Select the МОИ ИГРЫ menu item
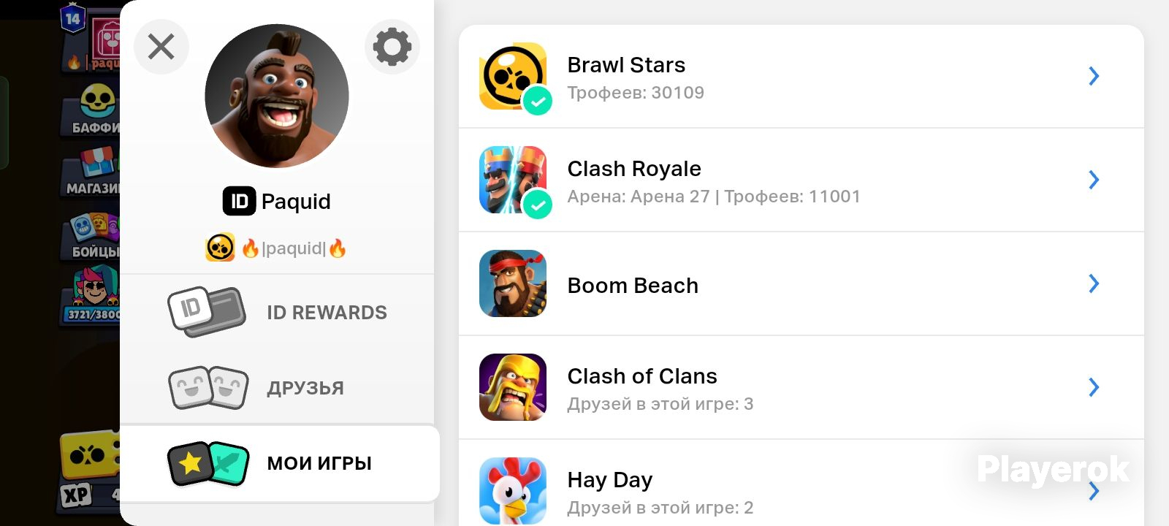 [280, 463]
